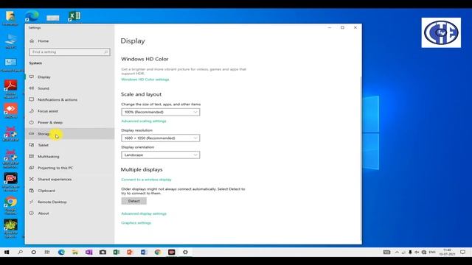
Task: Select the Control Panel desktop icon
Action: (11, 65)
